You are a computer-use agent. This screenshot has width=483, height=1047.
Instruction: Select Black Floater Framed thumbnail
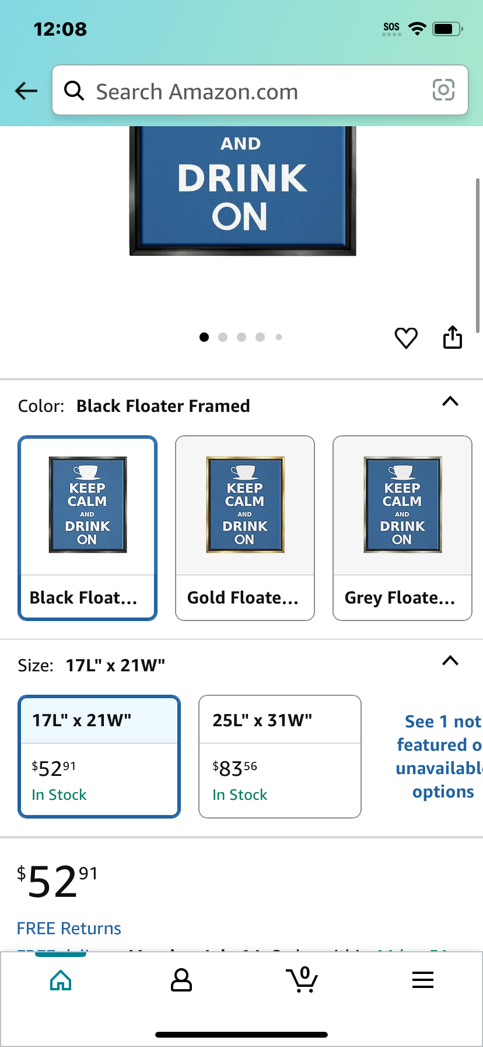coord(87,528)
